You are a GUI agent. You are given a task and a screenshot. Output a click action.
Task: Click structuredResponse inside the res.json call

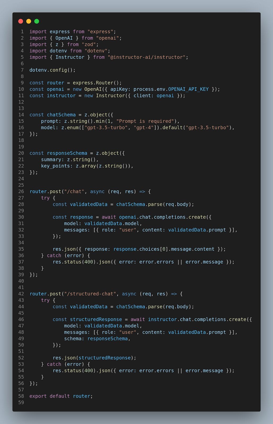(x=105, y=358)
